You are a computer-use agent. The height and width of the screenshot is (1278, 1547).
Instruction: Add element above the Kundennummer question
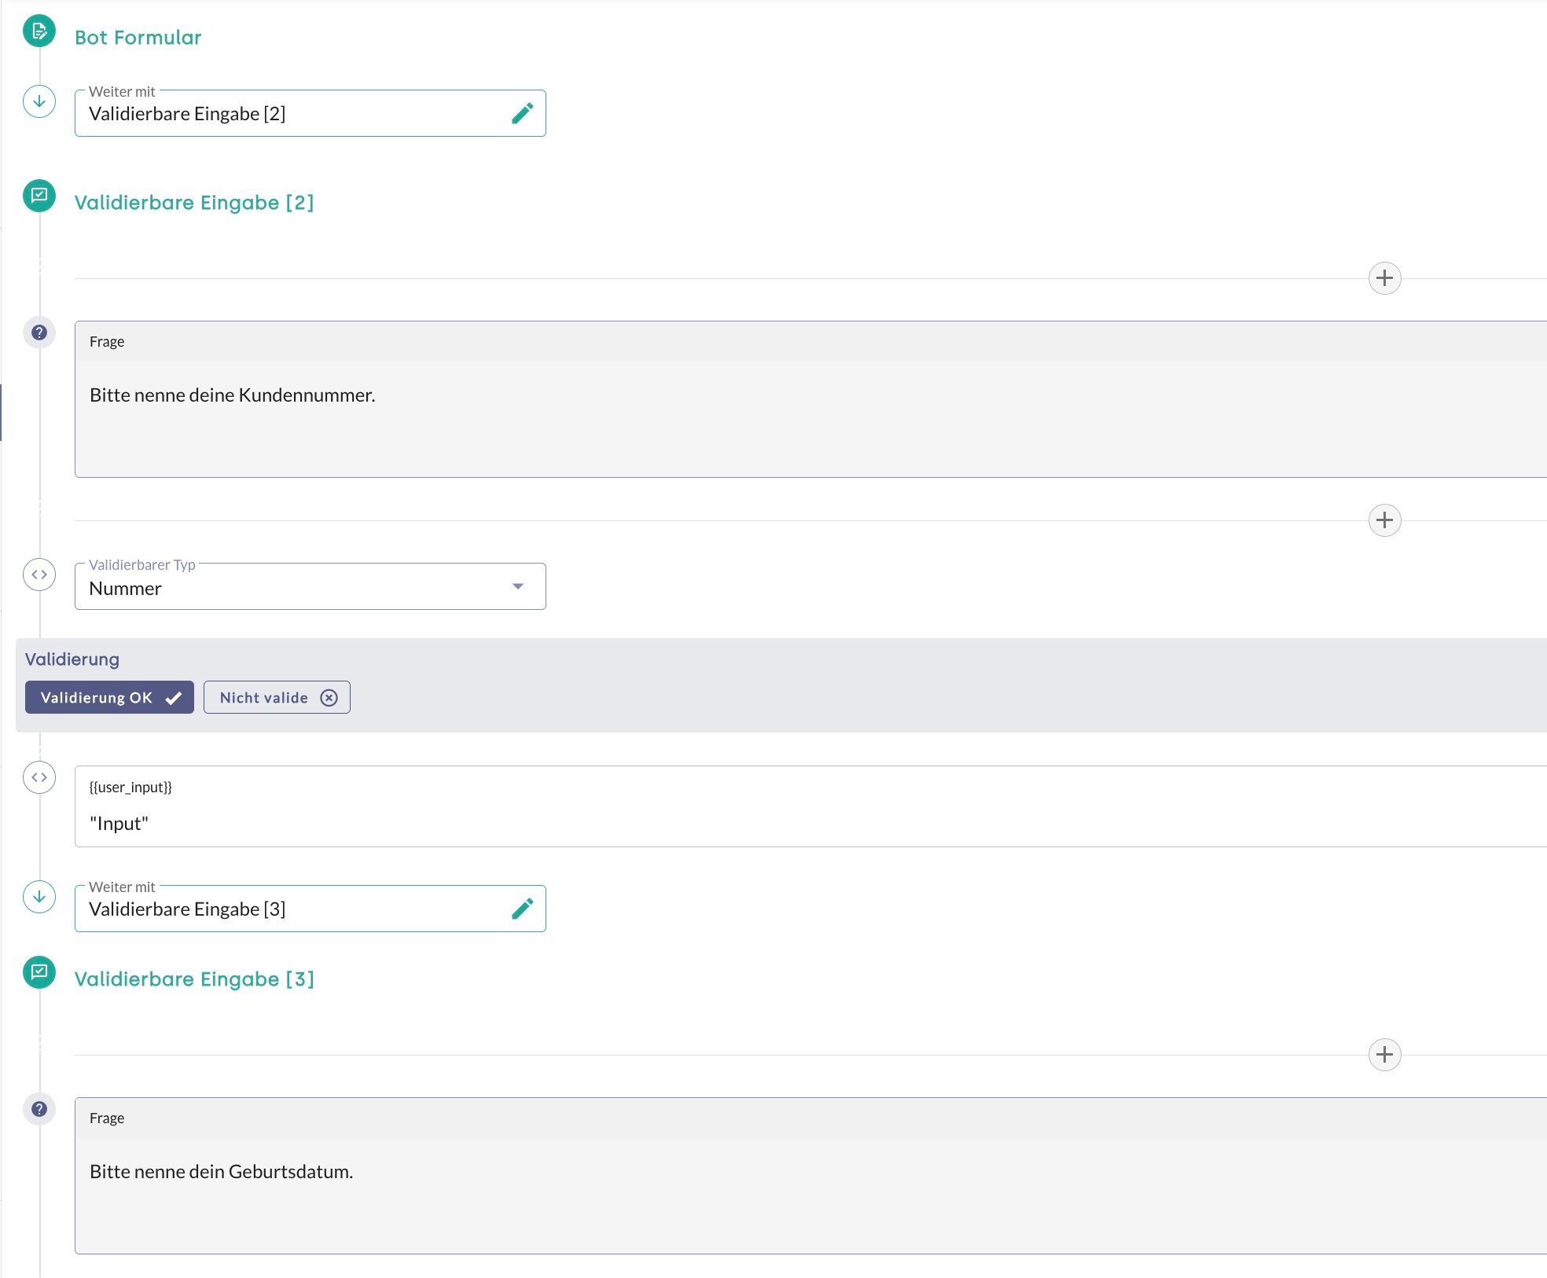click(1384, 278)
